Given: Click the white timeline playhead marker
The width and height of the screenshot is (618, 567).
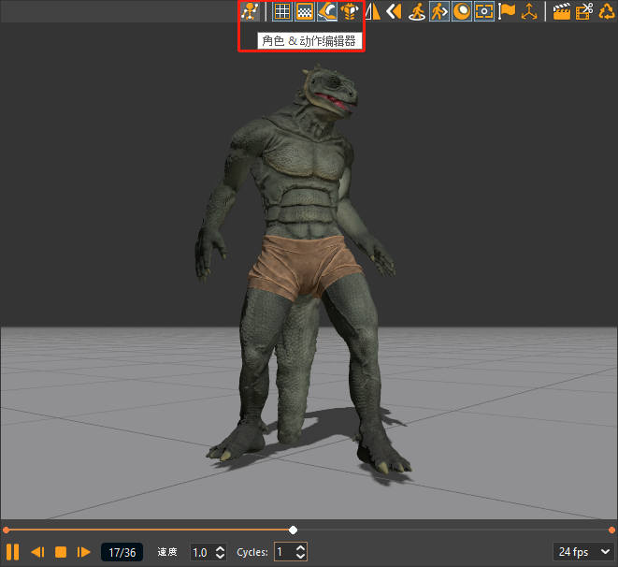Looking at the screenshot, I should click(294, 531).
